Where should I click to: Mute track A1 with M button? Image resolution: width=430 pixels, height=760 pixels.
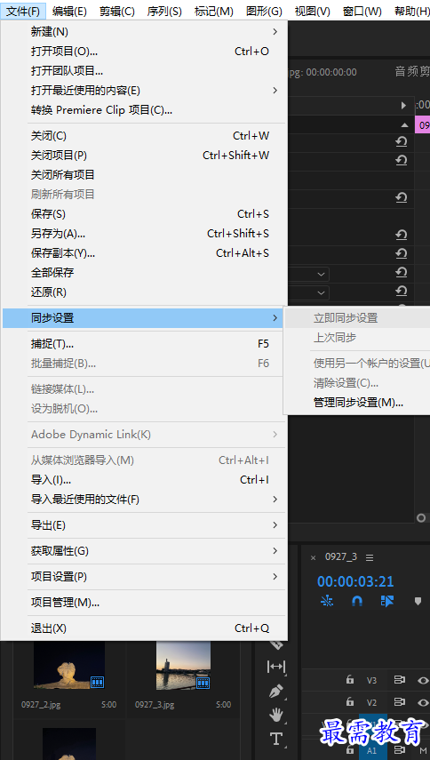(423, 750)
